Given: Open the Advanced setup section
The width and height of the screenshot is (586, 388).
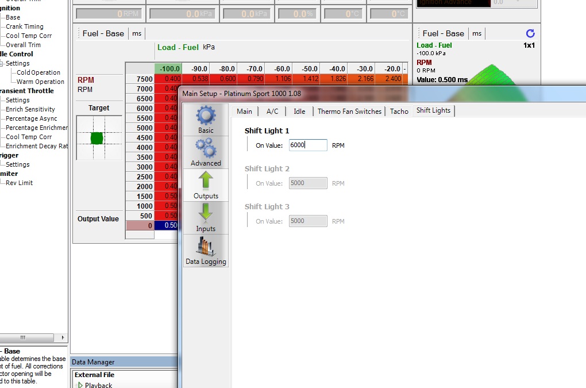Looking at the screenshot, I should 206,152.
